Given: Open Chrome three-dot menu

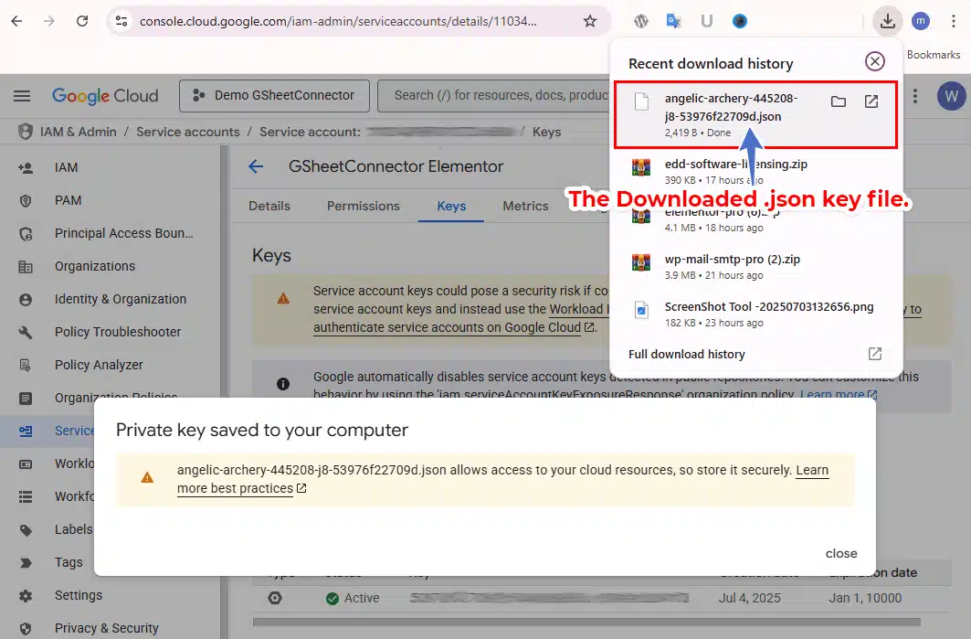Looking at the screenshot, I should (x=954, y=21).
